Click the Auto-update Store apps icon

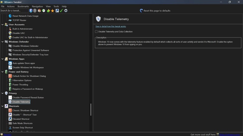coord(10,63)
